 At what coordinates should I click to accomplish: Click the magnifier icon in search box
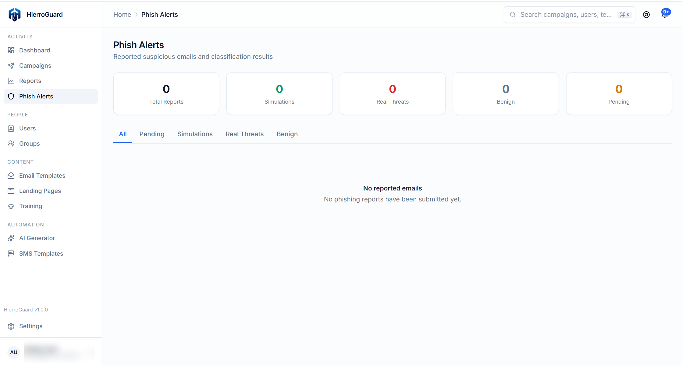(513, 15)
